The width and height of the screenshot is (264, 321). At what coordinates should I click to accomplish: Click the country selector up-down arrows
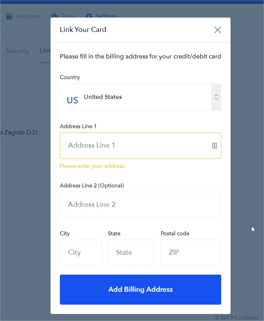coord(217,97)
